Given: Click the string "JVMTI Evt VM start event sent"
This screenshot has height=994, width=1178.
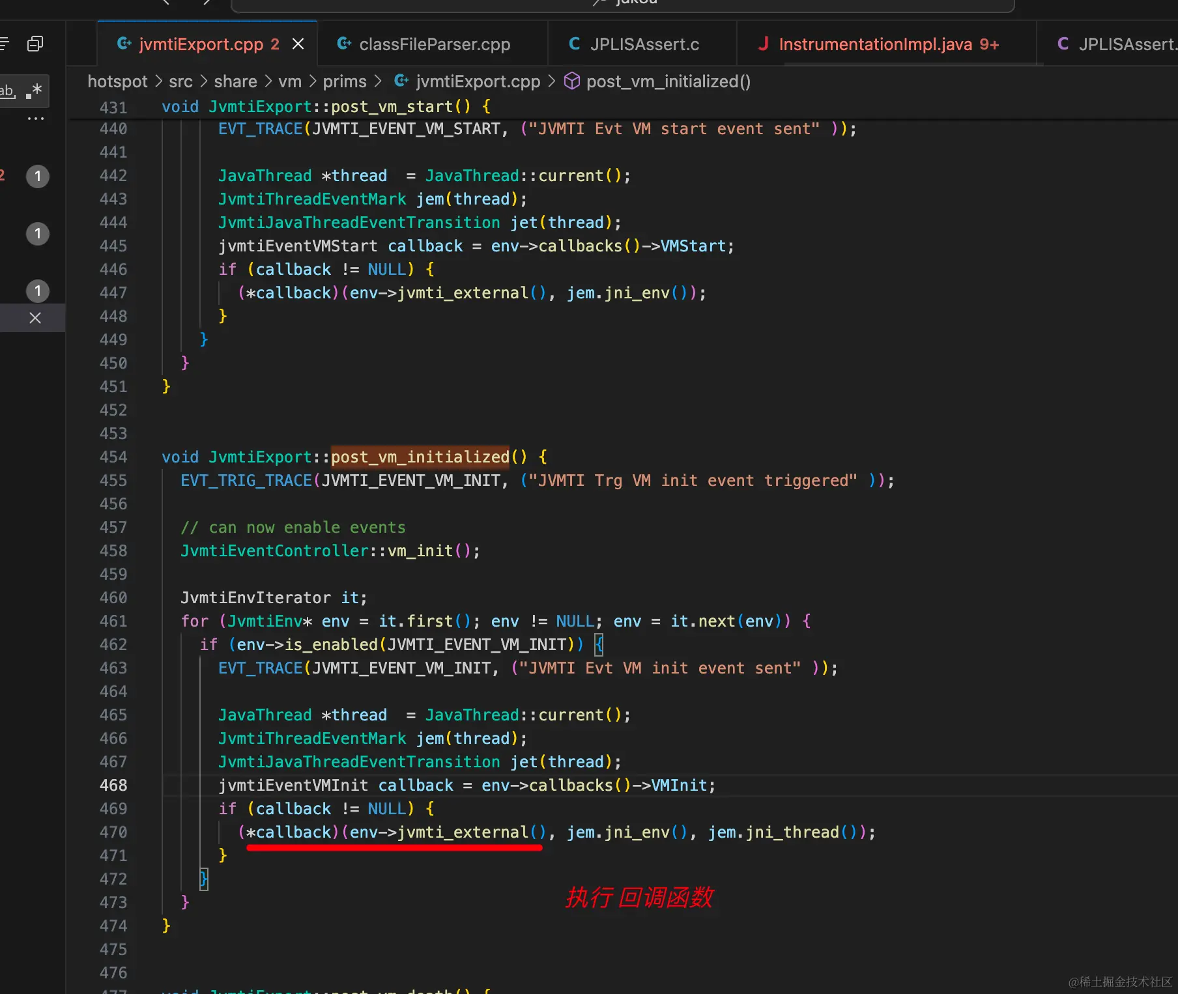Looking at the screenshot, I should tap(674, 128).
